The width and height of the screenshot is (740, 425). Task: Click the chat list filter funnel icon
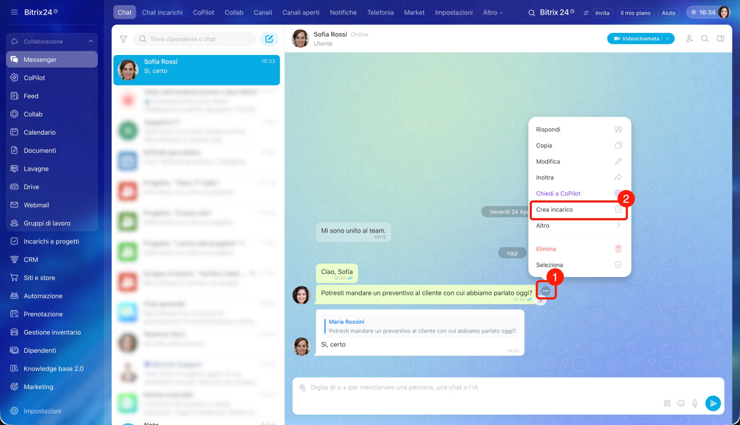[x=123, y=39]
